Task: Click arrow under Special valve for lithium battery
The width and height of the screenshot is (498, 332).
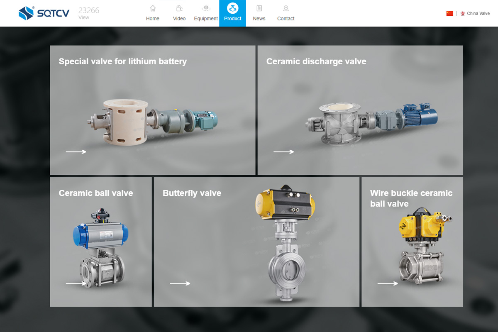Action: pyautogui.click(x=76, y=152)
